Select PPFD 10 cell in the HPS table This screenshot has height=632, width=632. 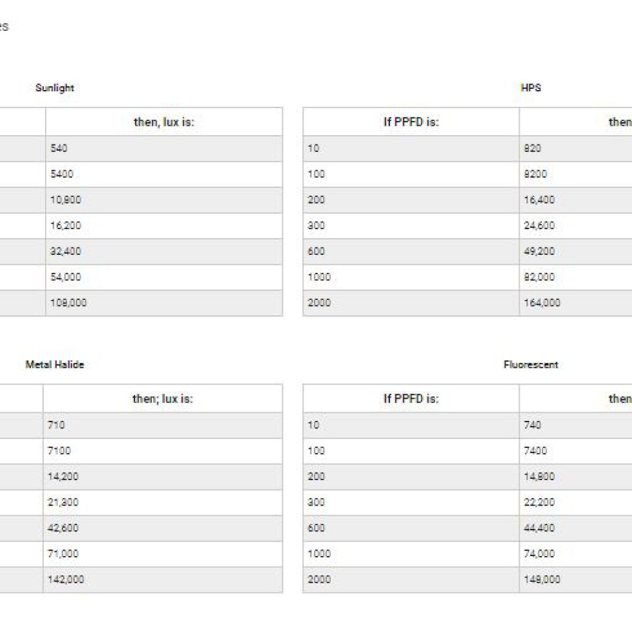point(314,148)
